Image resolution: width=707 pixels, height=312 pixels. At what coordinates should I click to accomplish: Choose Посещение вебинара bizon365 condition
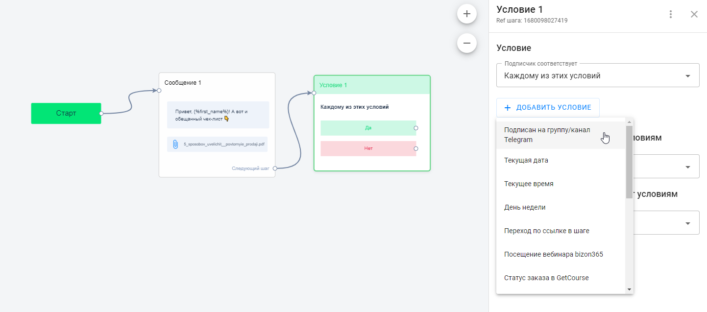553,254
